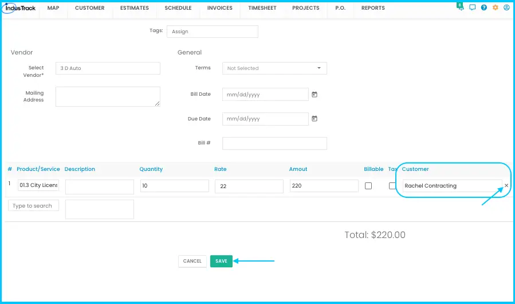Open the Bill Date calendar picker
This screenshot has height=304, width=515.
pos(314,95)
